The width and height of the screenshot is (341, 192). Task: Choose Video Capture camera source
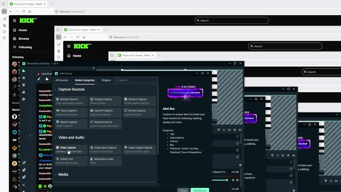(x=71, y=150)
